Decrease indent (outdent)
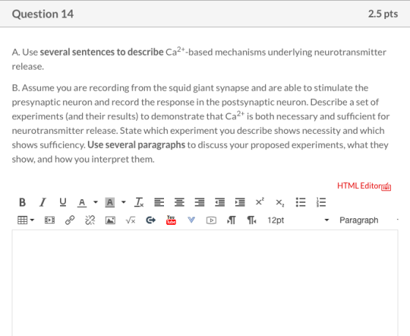This screenshot has width=410, height=336. point(220,202)
